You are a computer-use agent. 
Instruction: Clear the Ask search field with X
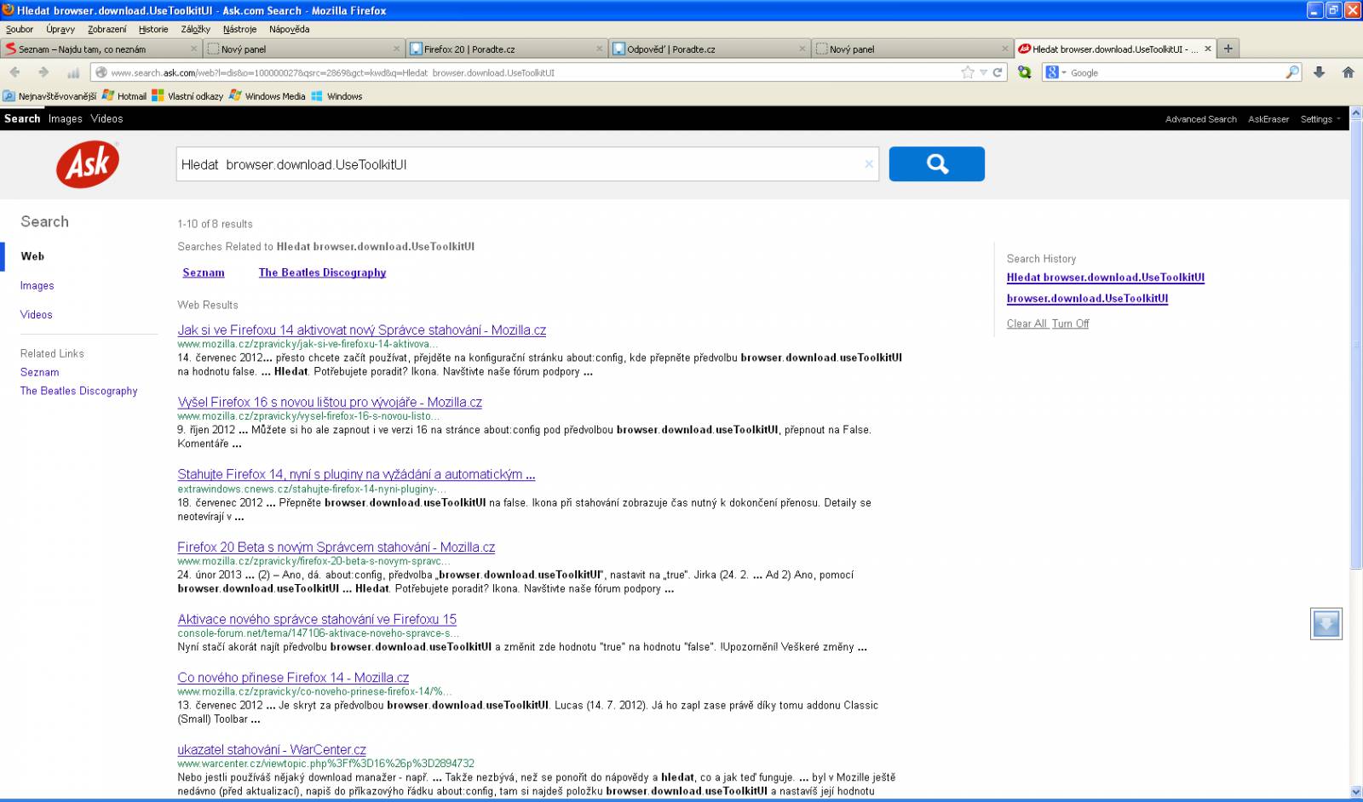point(869,164)
